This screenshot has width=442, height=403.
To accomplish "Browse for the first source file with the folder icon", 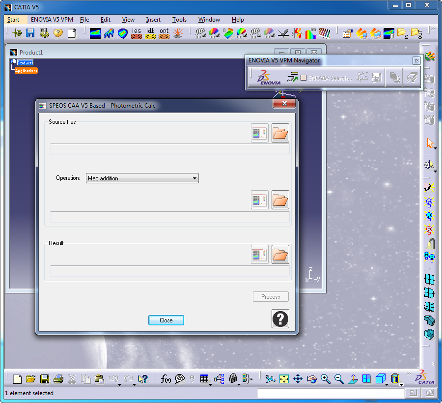I will (280, 133).
